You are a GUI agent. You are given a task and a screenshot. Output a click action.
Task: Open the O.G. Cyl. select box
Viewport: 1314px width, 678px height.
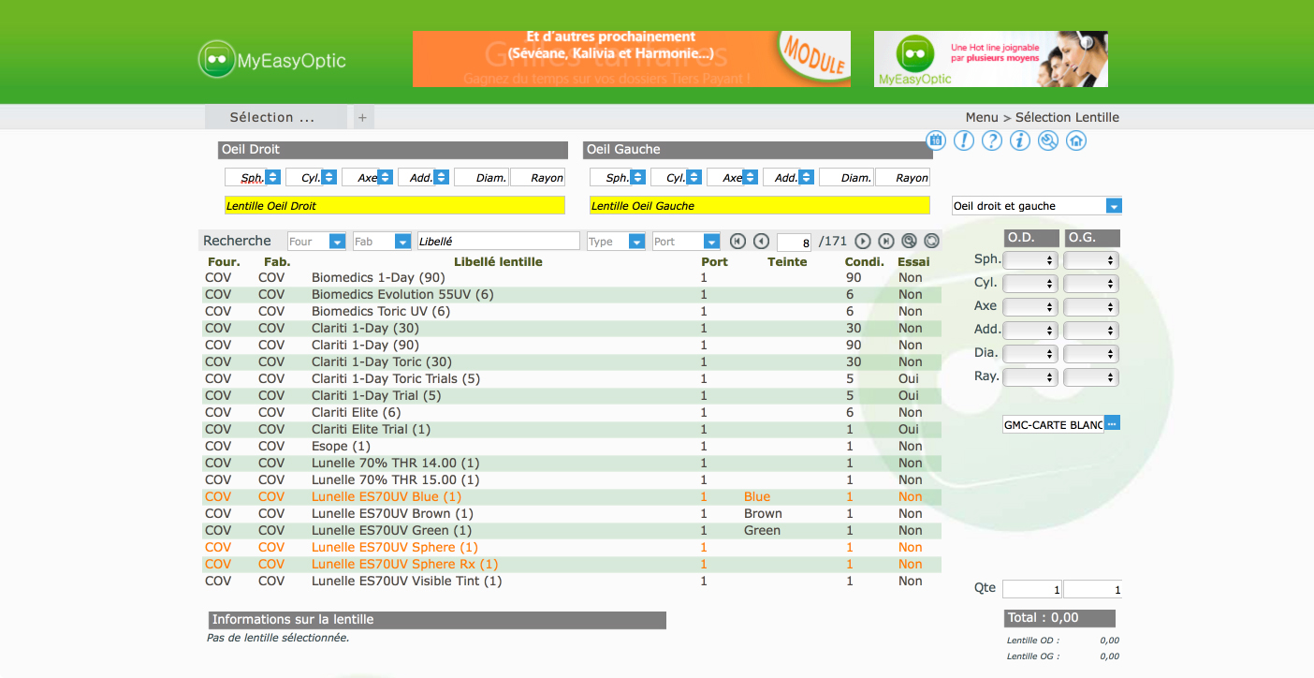point(1091,284)
